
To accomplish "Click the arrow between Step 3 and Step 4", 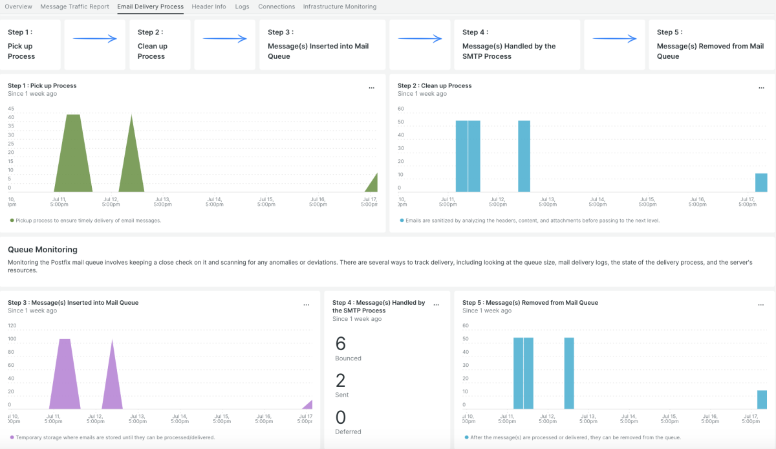I will (420, 39).
